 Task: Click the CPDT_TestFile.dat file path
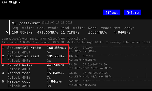pos(44,39)
